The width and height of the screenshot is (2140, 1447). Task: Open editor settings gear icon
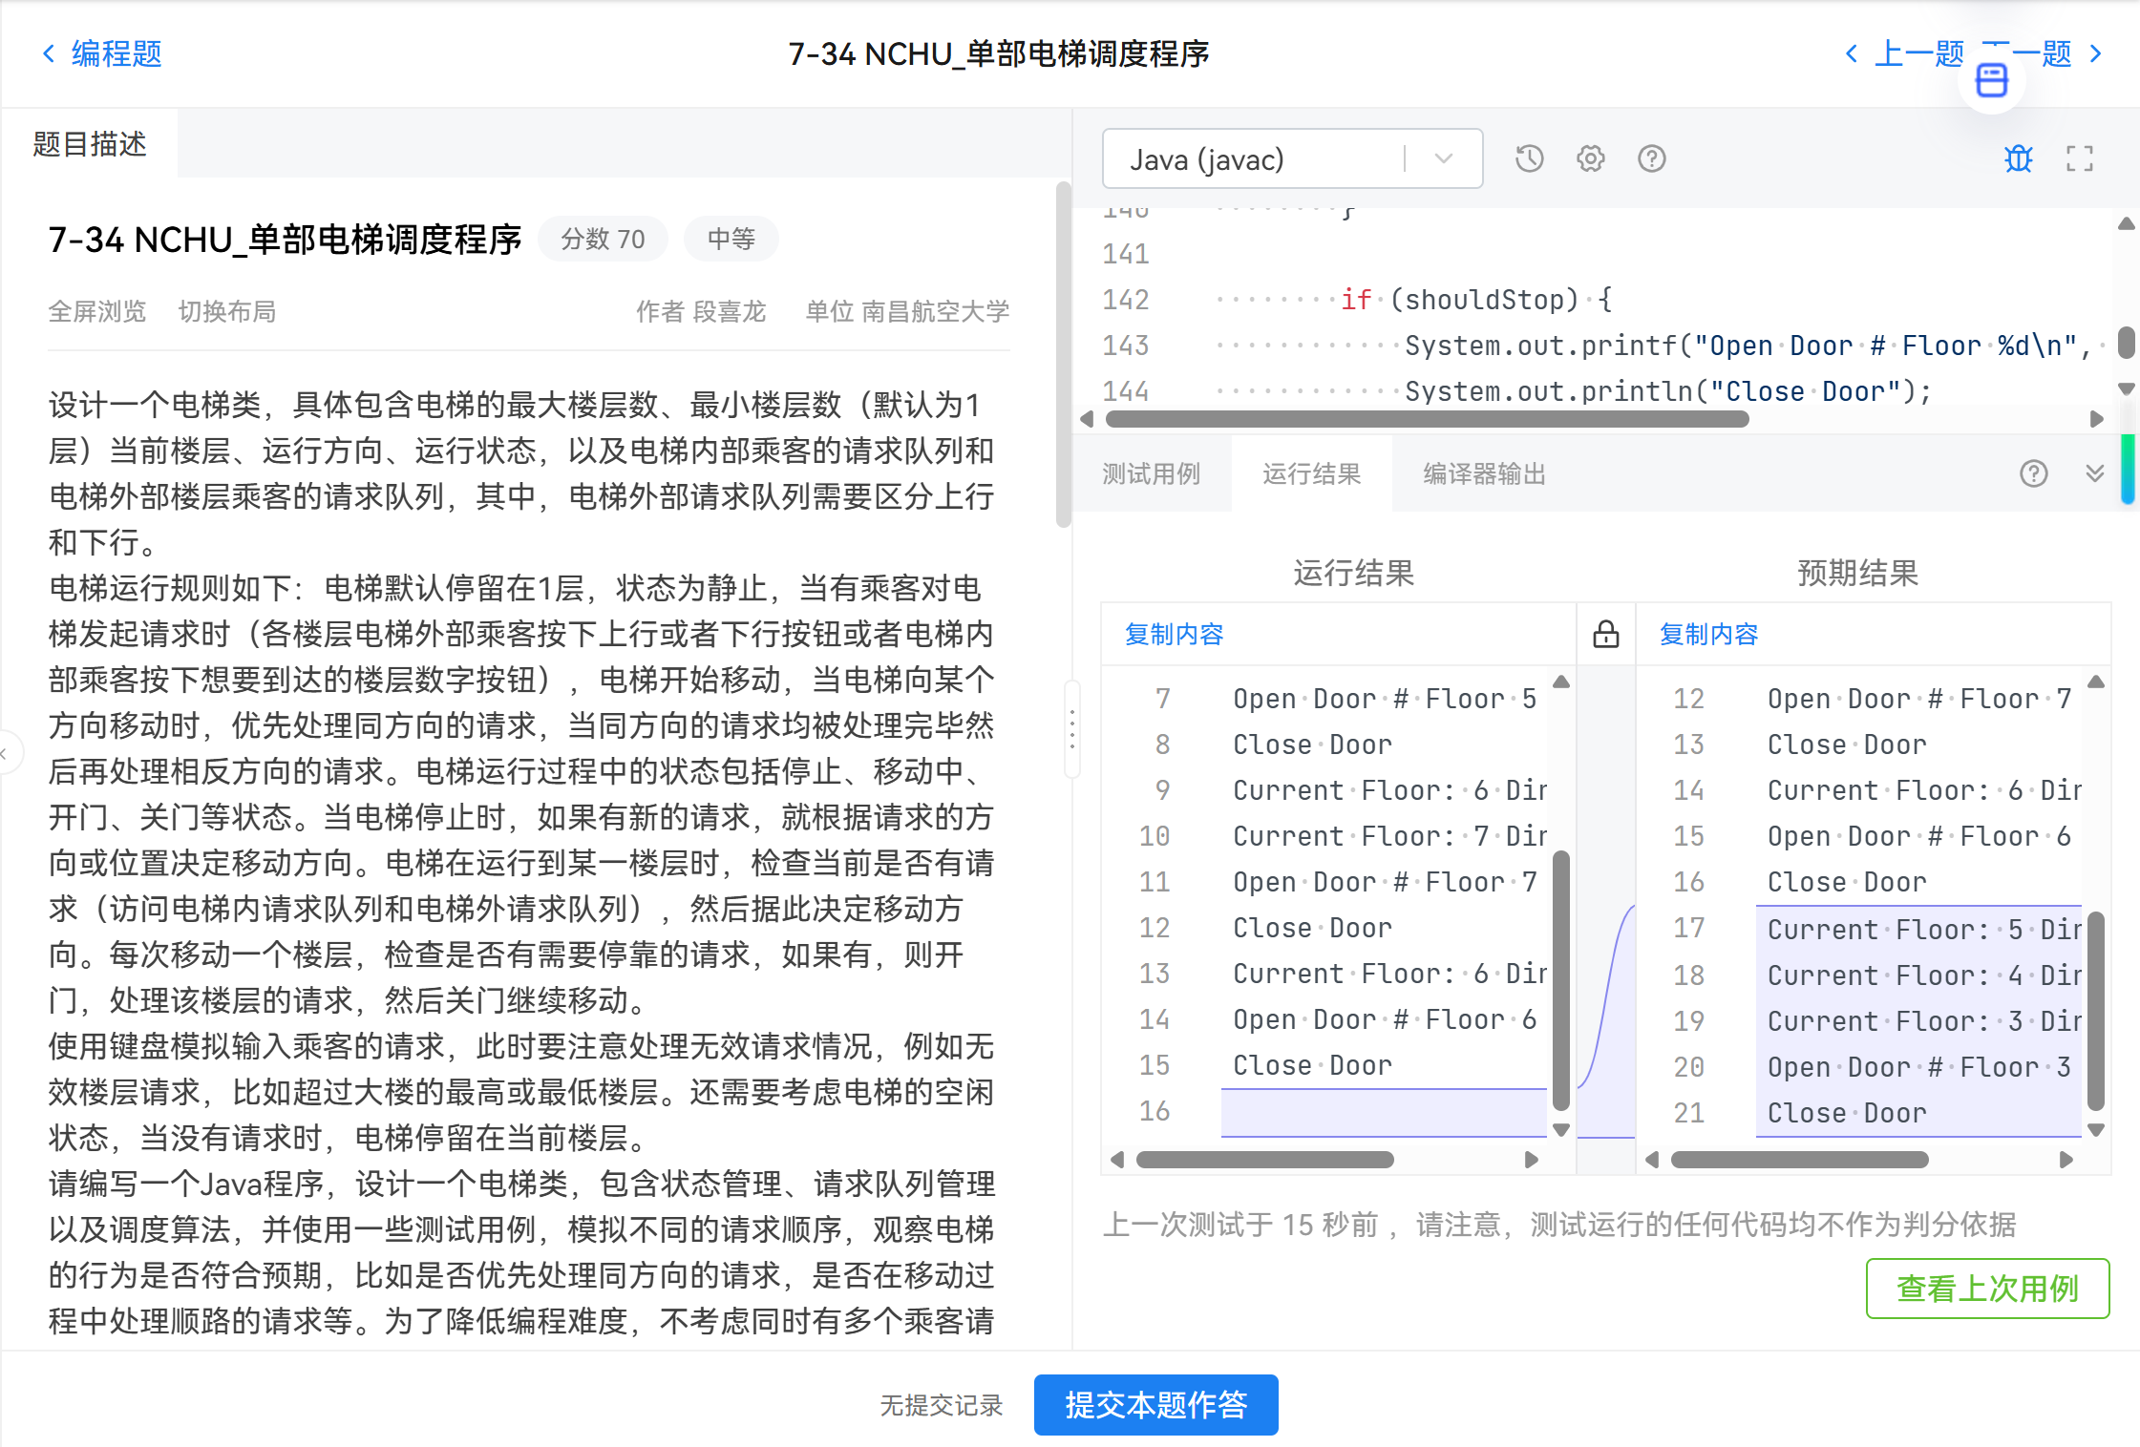coord(1590,158)
